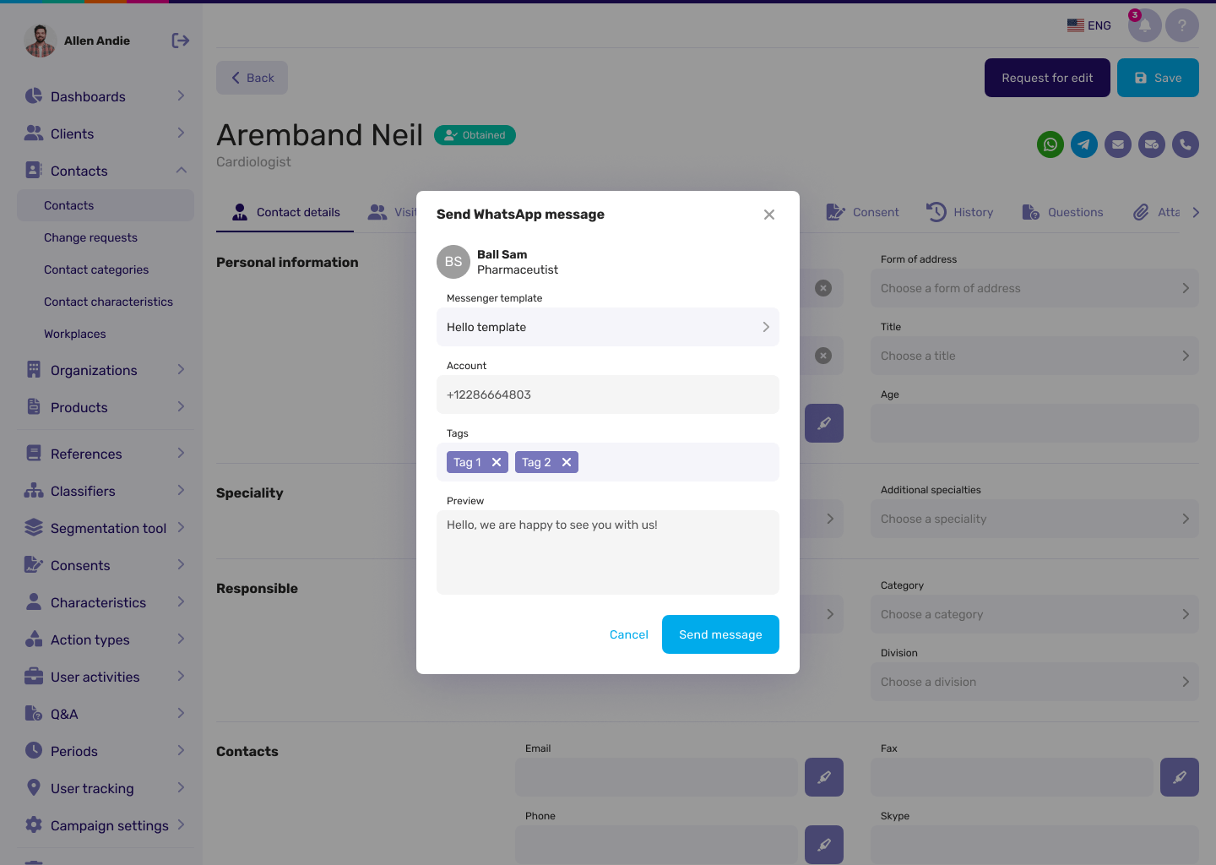1216x865 pixels.
Task: Click the email envelope icon in header
Action: 1118,144
